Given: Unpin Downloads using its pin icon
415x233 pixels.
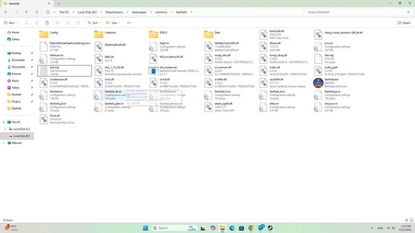Looking at the screenshot, I should [x=32, y=60].
